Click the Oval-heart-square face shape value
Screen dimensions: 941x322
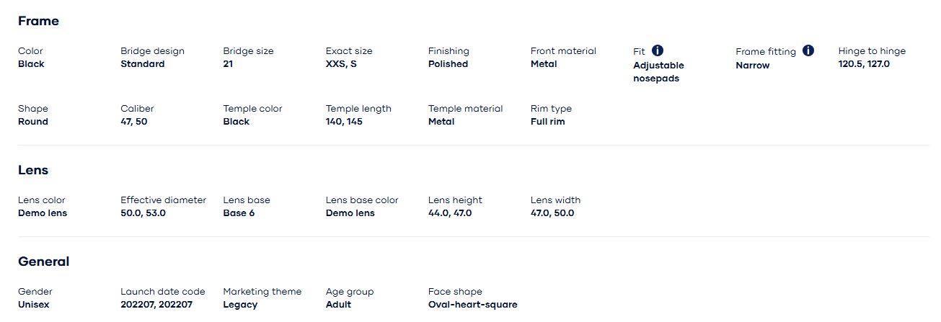pos(472,305)
